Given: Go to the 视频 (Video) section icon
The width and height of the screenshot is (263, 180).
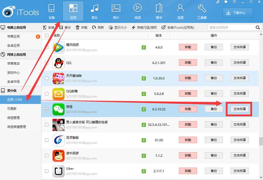Looking at the screenshot, I should (x=137, y=8).
